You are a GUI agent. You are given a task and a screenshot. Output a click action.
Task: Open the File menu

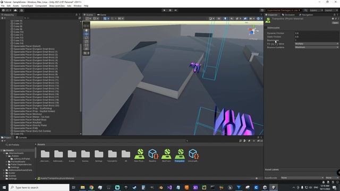(x=3, y=6)
